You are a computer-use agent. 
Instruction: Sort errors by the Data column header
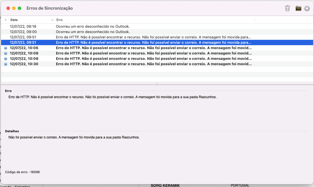click(x=14, y=20)
